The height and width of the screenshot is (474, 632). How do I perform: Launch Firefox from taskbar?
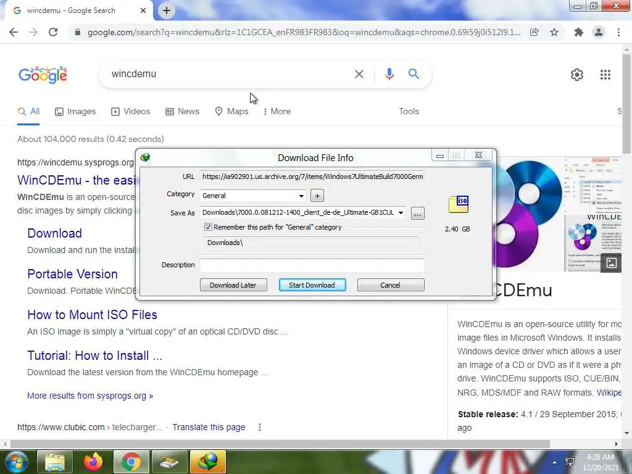coord(93,462)
